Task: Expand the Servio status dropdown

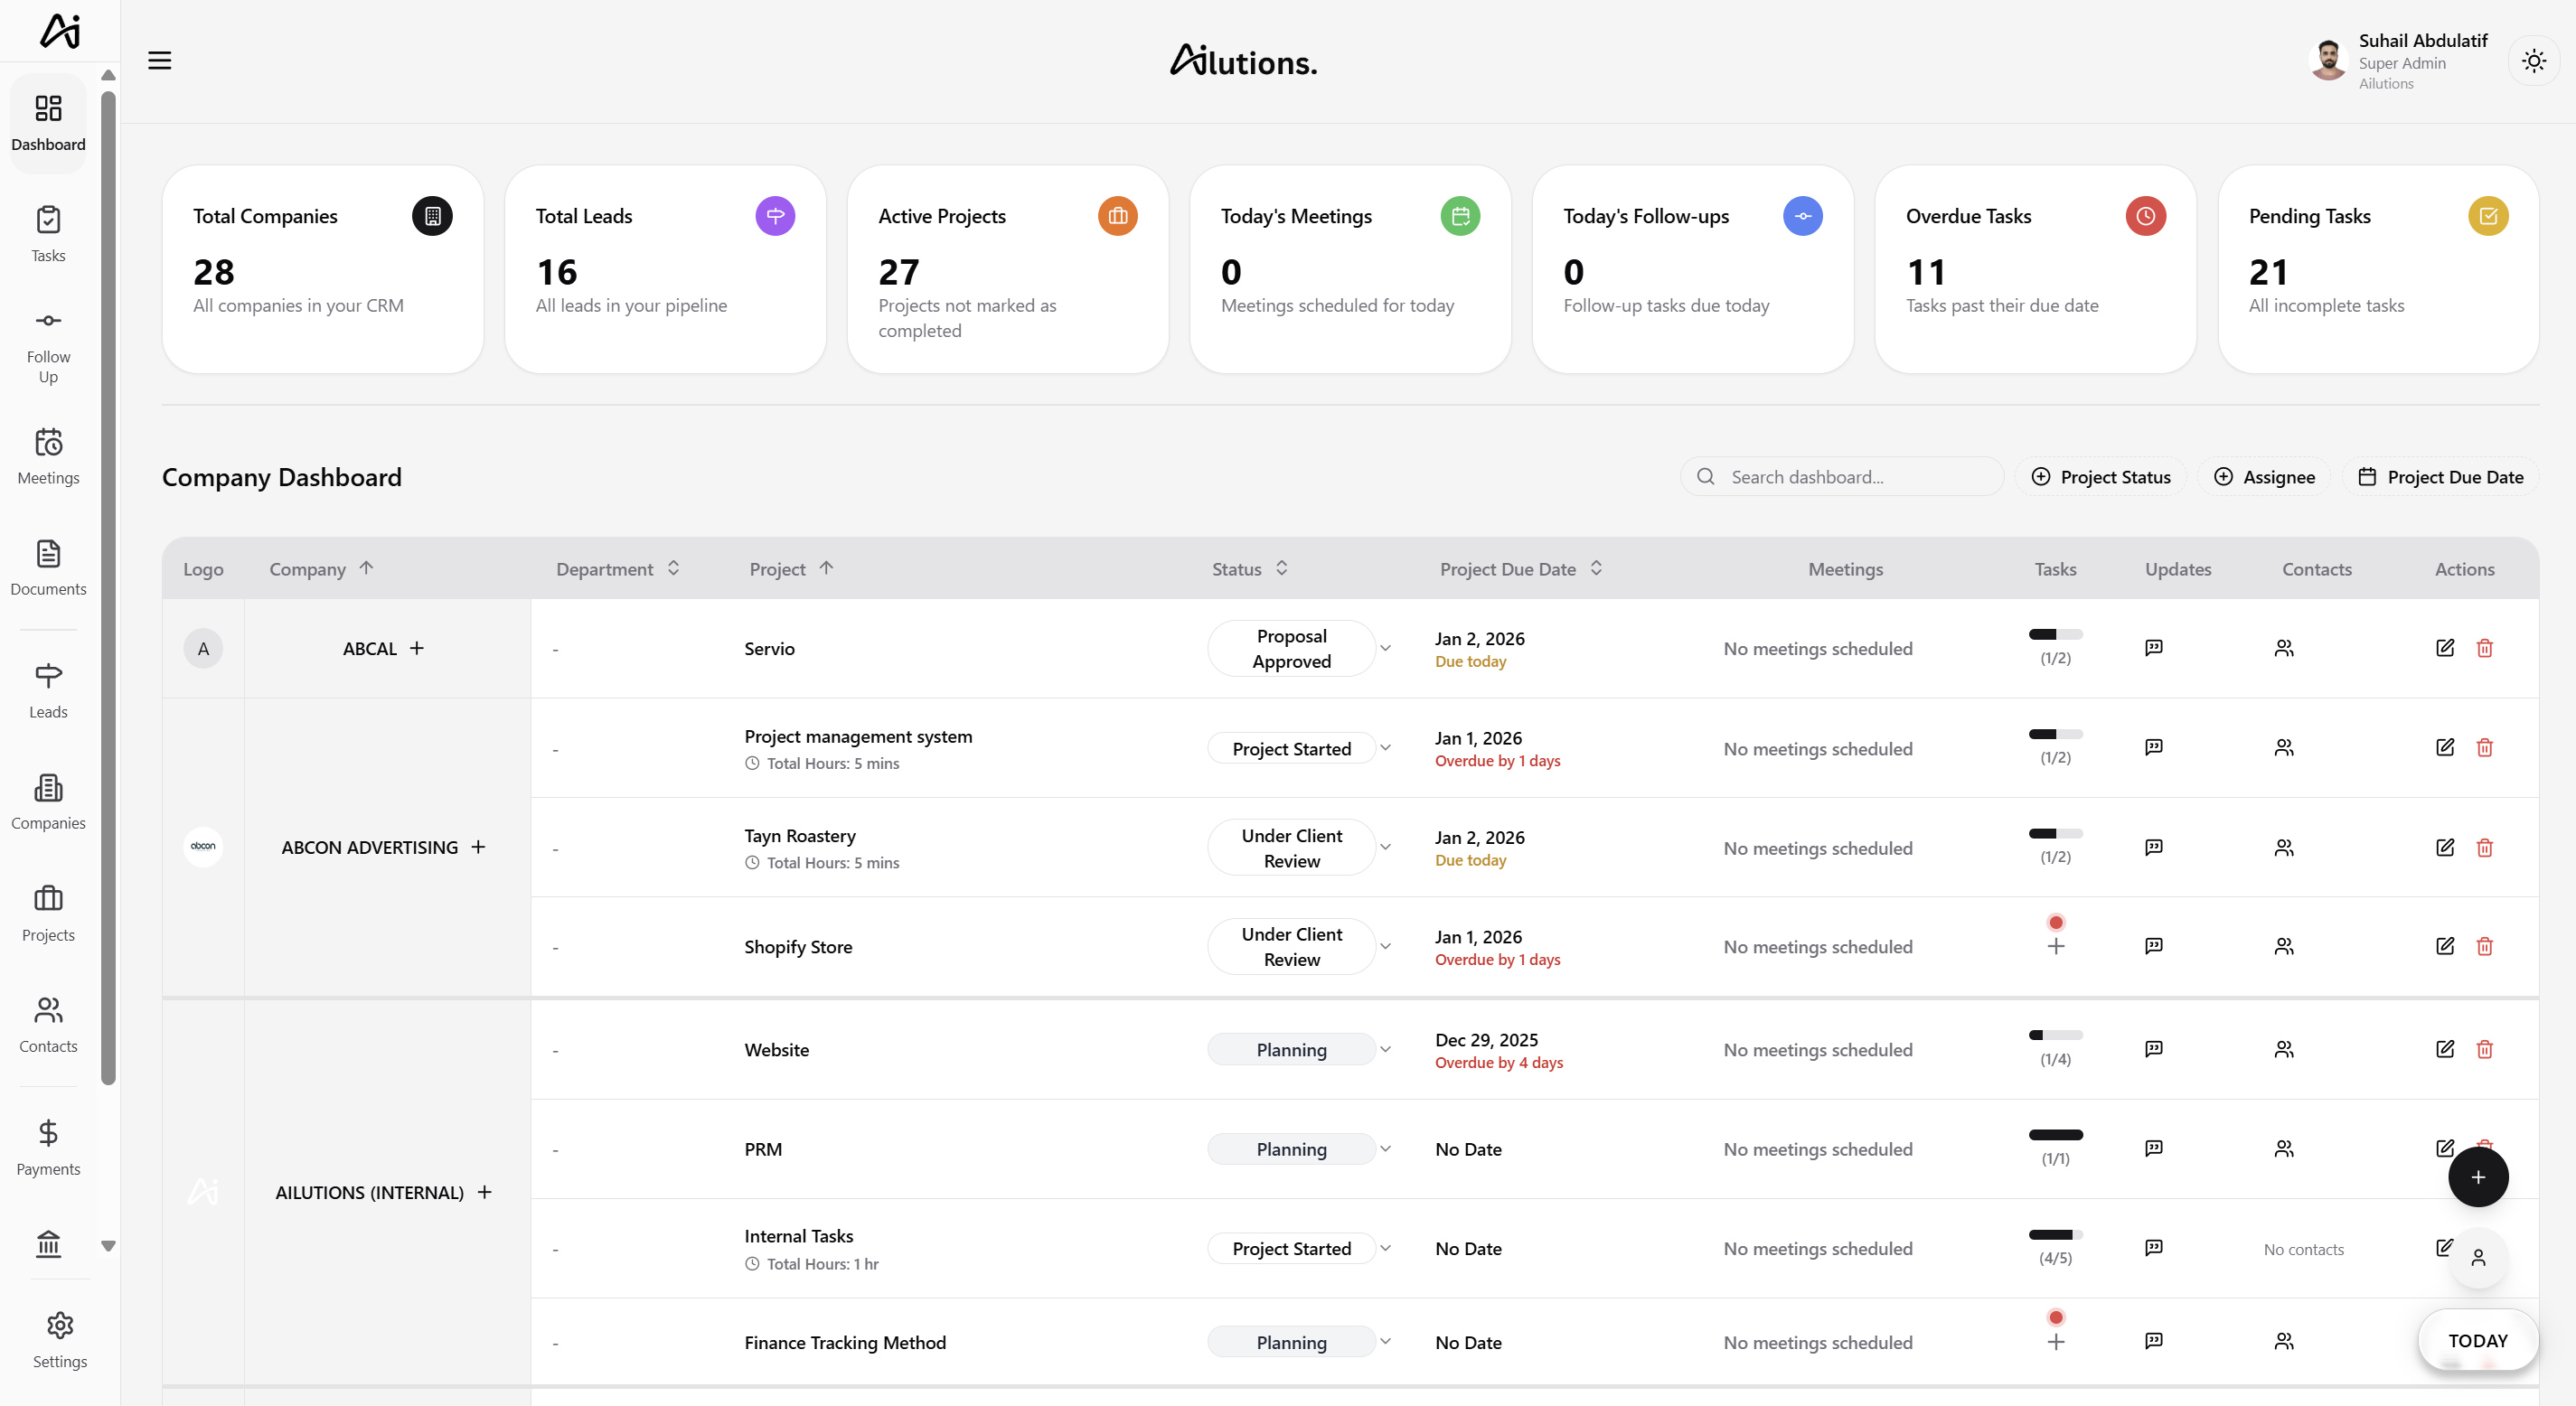Action: (1386, 648)
